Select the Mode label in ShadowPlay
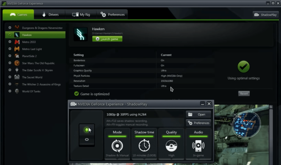The width and height of the screenshot is (281, 165). point(117,132)
